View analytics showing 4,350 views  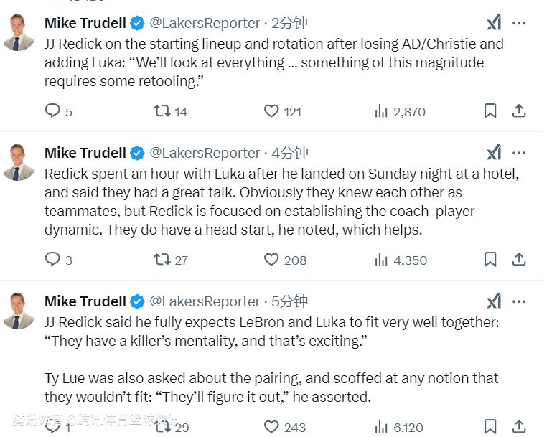click(x=401, y=260)
